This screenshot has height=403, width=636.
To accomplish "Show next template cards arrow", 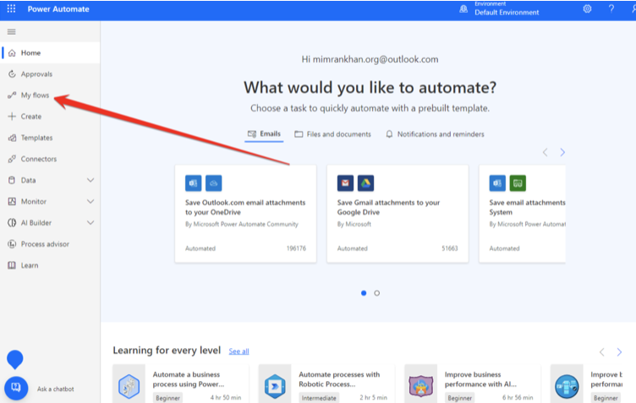I will pos(562,152).
